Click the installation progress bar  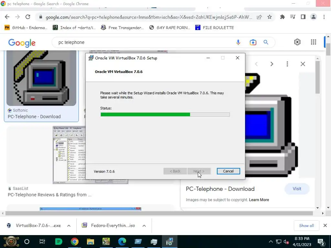[x=165, y=115]
